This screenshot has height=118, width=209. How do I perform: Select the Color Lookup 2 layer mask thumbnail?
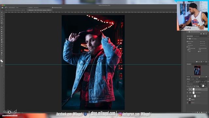pyautogui.click(x=194, y=89)
